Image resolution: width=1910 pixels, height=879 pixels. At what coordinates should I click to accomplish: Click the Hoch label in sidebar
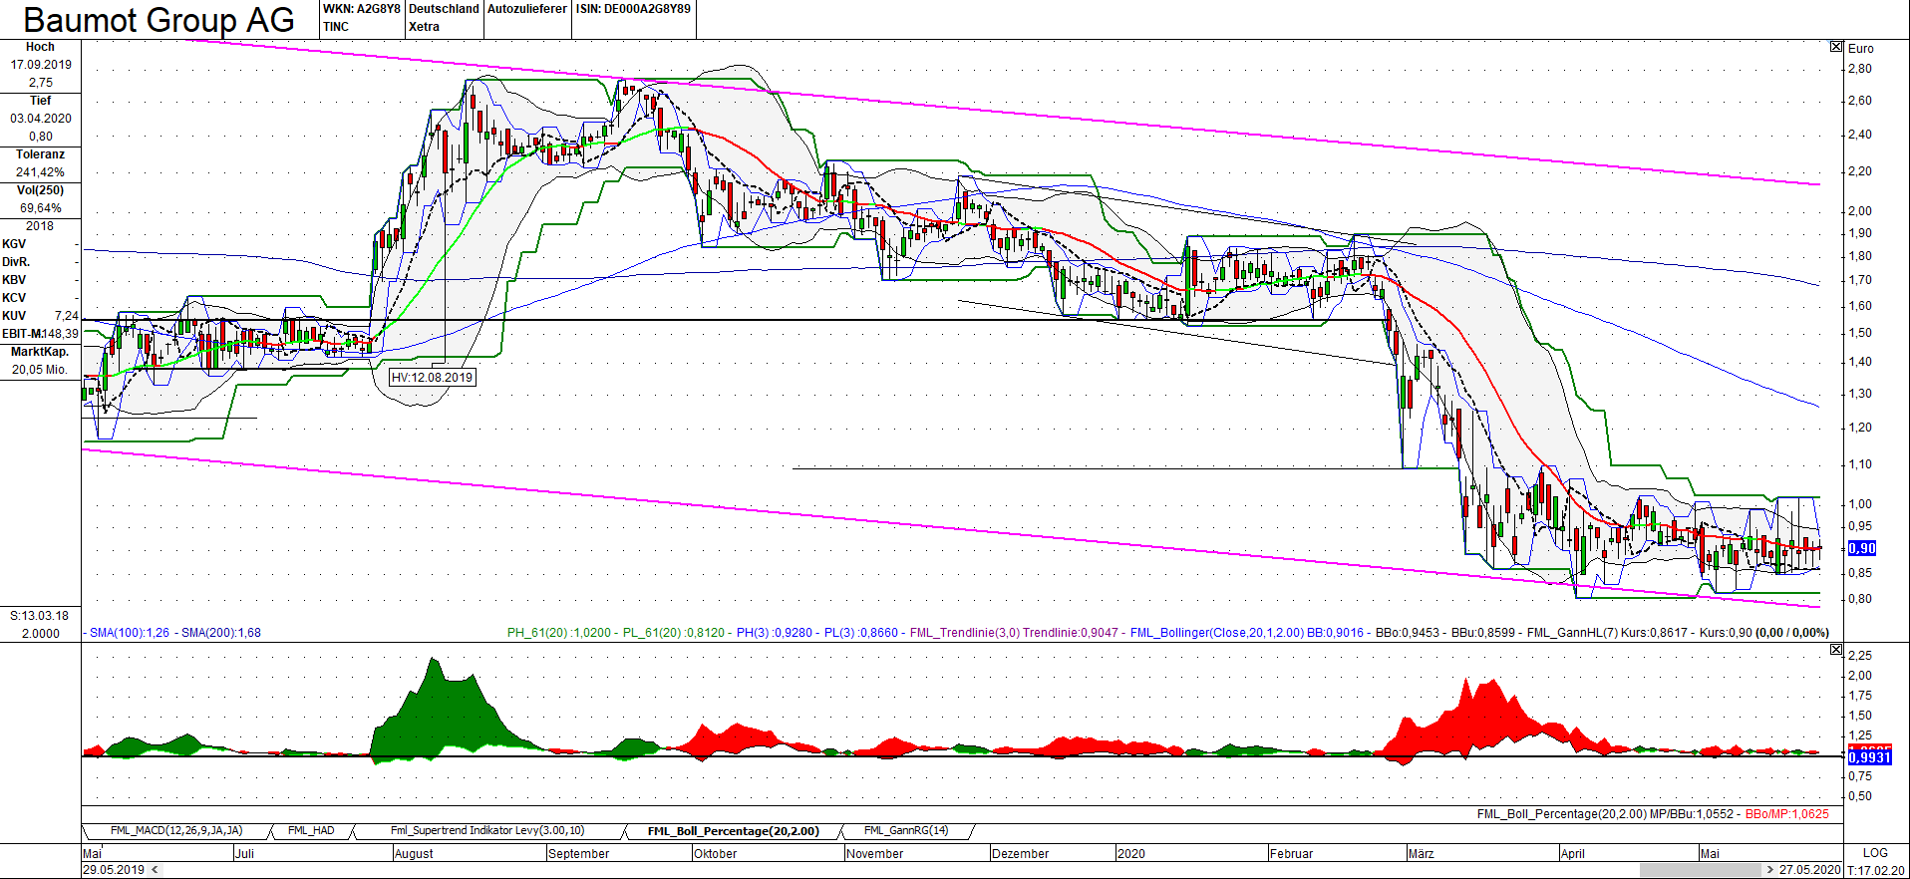point(40,47)
